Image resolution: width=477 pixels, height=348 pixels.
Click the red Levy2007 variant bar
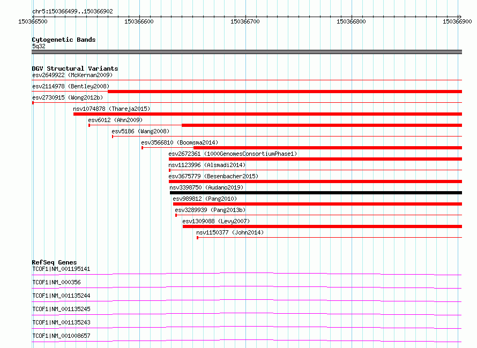[x=322, y=226]
